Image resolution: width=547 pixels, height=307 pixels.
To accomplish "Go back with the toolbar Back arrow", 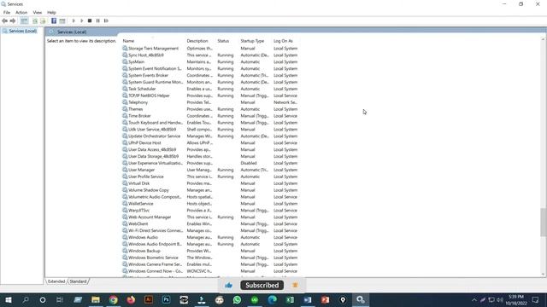I will pyautogui.click(x=4, y=20).
